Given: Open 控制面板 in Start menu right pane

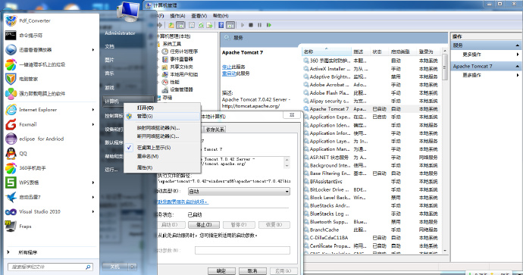Looking at the screenshot, I should coord(114,116).
